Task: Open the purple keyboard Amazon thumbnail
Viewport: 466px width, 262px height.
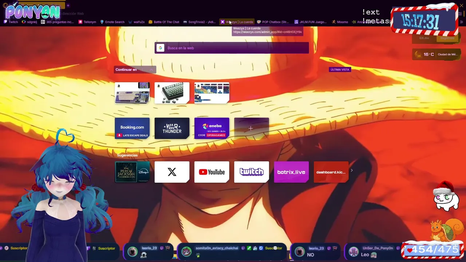Action: pos(132,93)
